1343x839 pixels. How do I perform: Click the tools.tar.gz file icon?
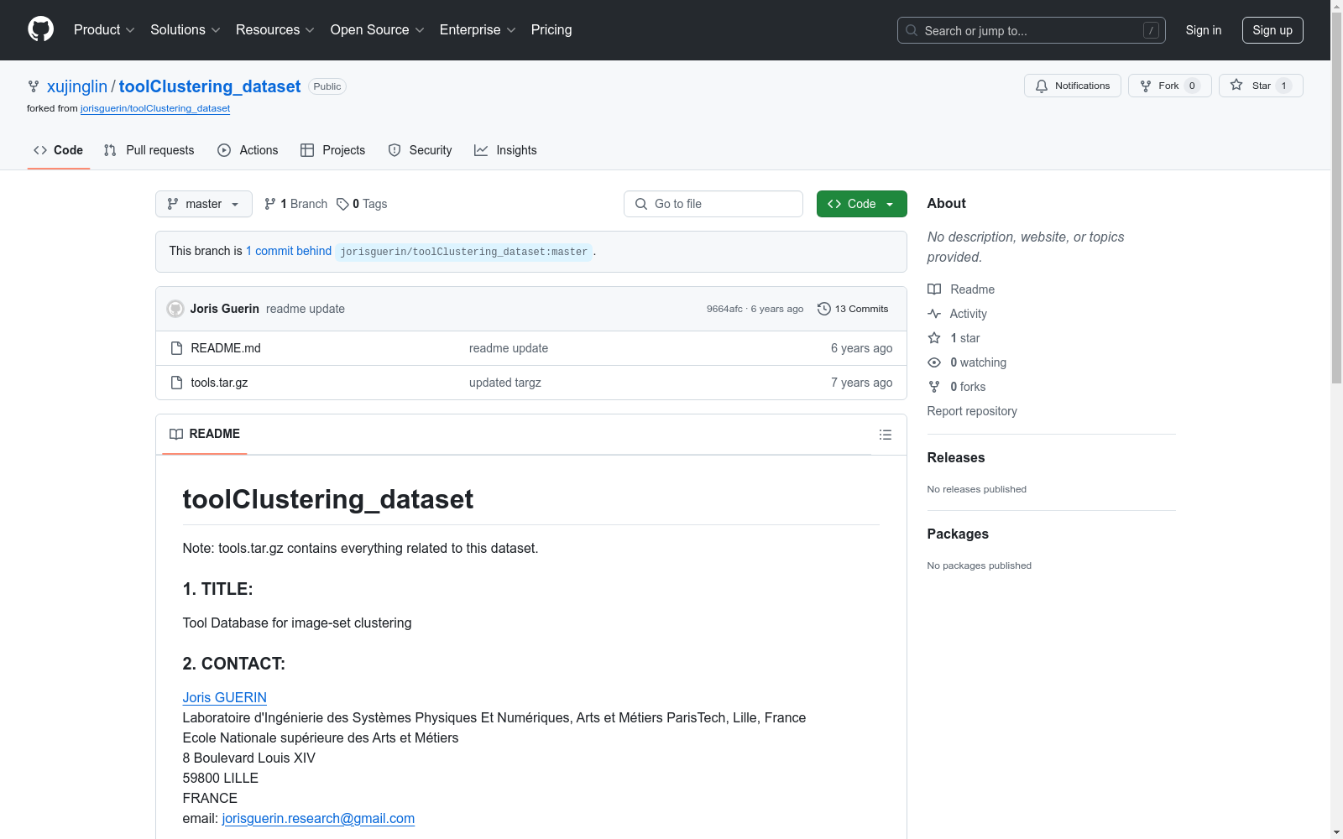[176, 383]
